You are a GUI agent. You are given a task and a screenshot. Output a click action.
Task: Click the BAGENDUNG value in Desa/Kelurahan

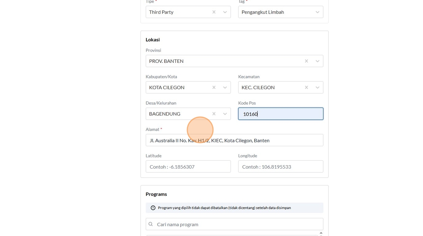click(x=165, y=114)
